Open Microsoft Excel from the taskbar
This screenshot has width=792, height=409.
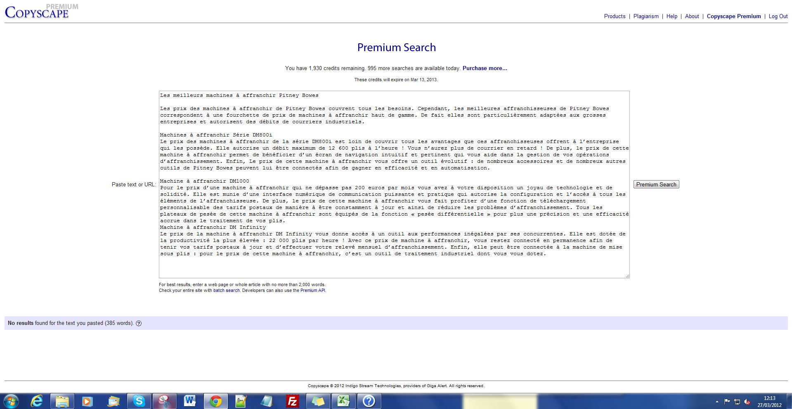343,401
